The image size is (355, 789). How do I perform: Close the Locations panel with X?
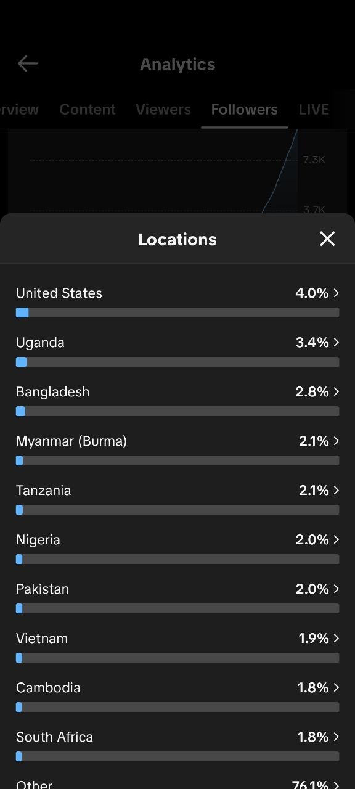pos(327,239)
